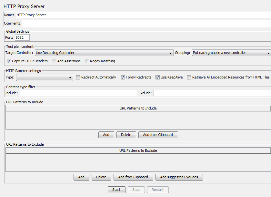Screen dimensions: 271x197
Task: Click Add from Clipboard for Include patterns
Action: 158,135
